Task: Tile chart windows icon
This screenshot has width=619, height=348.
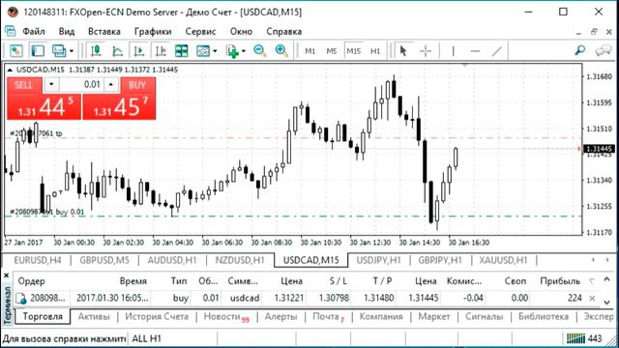Action: (x=182, y=50)
